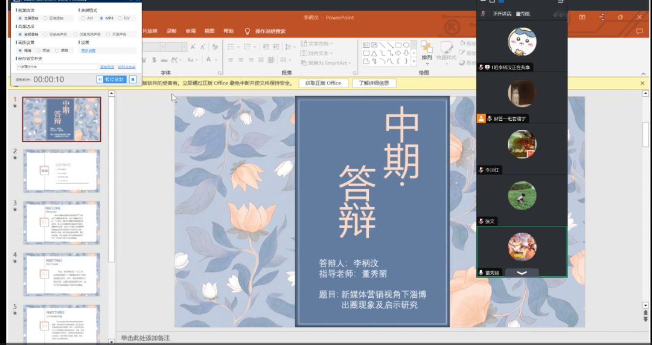
Task: Select the 区域录制 region recording option
Action: click(45, 18)
